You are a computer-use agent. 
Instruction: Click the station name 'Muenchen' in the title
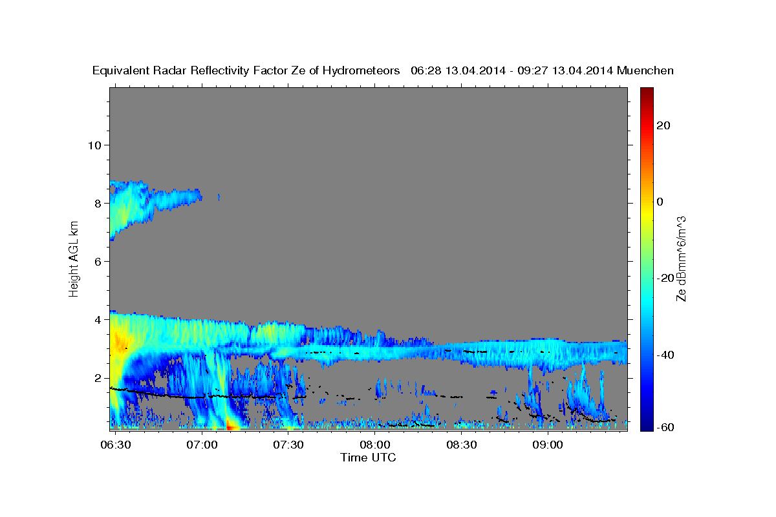pyautogui.click(x=646, y=71)
